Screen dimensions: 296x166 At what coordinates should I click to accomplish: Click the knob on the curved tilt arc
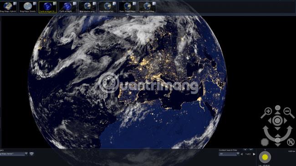point(277,140)
